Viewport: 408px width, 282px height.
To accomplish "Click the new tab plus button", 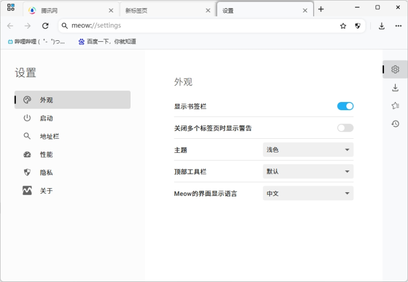I will [x=321, y=9].
